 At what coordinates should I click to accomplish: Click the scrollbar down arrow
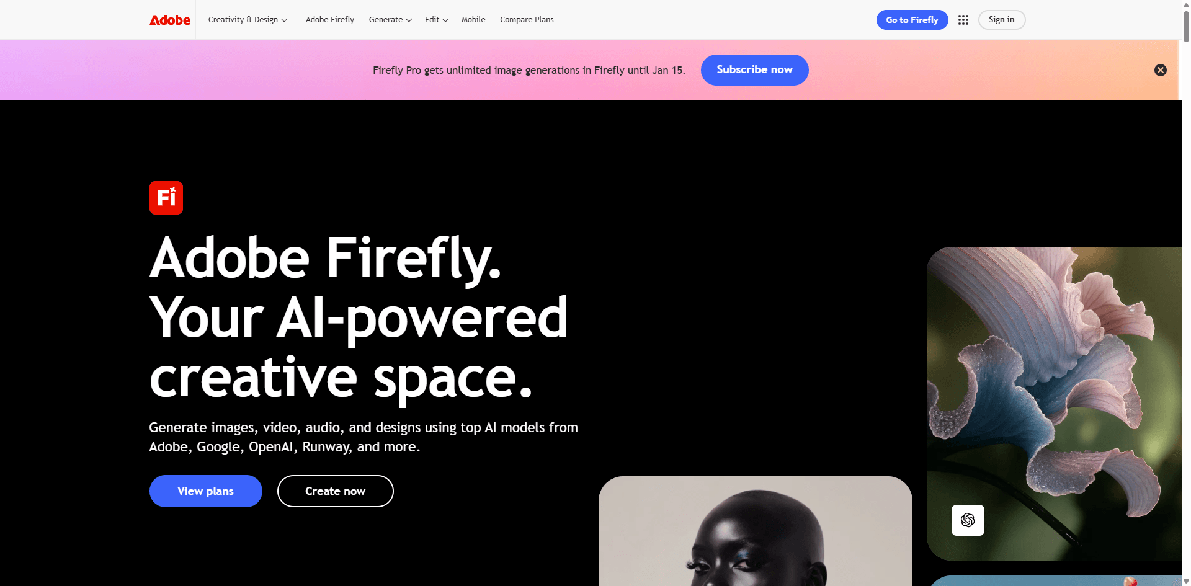point(1186,581)
